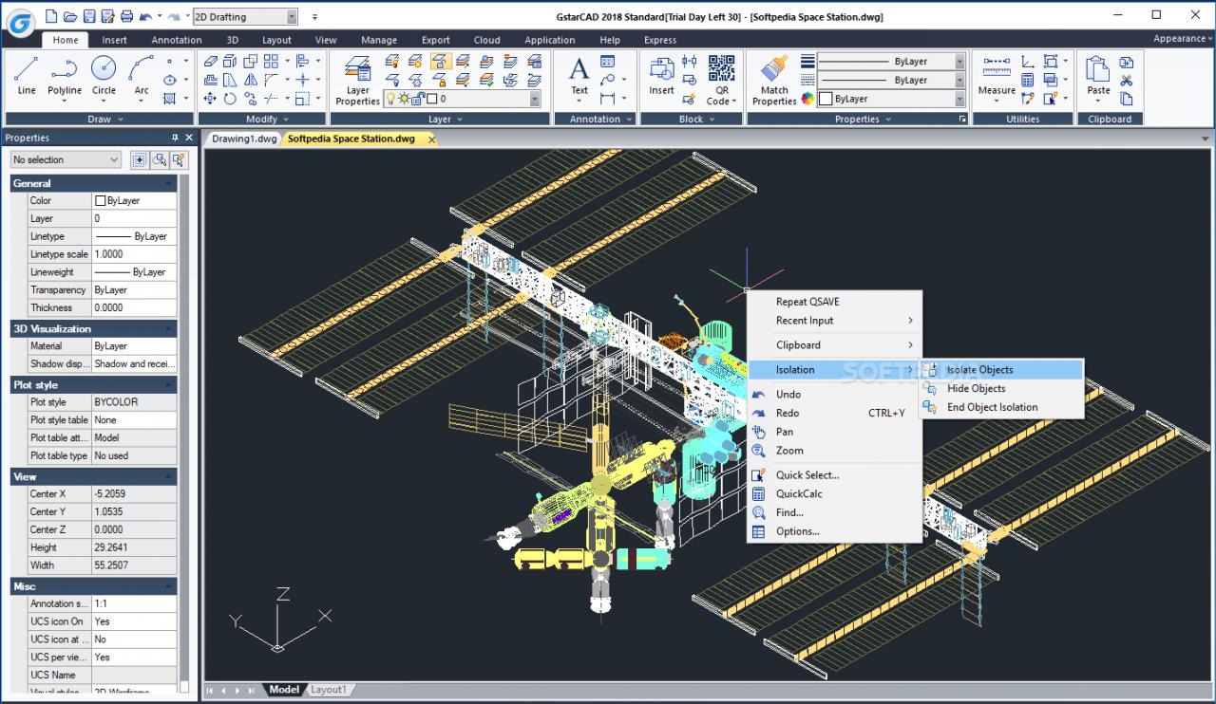Toggle layer 0 on/off lightbulb icon
The width and height of the screenshot is (1216, 704).
coord(390,99)
